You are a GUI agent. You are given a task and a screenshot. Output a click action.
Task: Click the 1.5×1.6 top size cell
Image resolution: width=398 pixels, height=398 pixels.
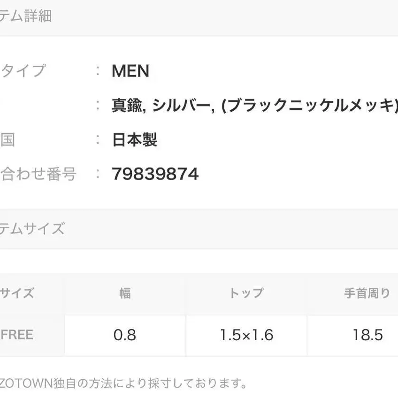tap(246, 335)
